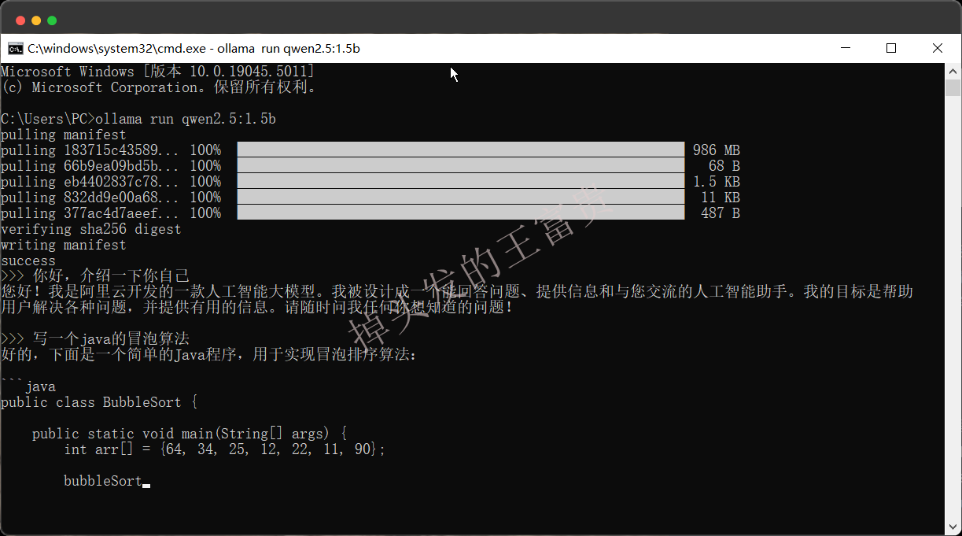This screenshot has height=536, width=962.
Task: Click the "writing manifest" line
Action: 64,245
